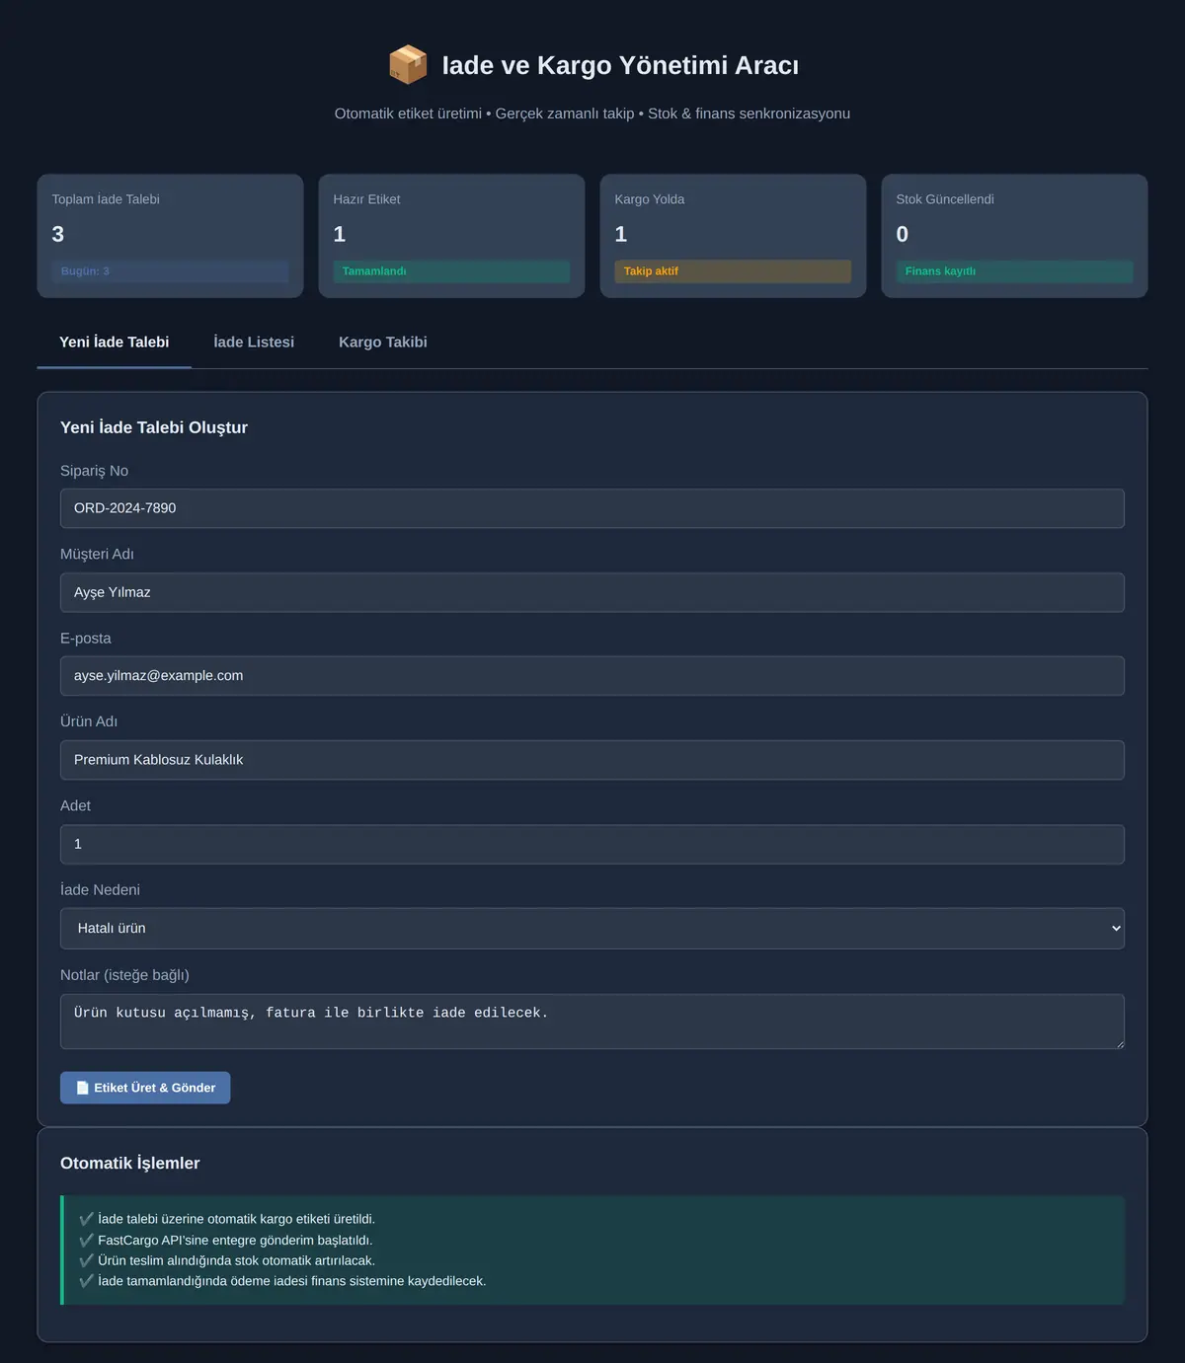The width and height of the screenshot is (1185, 1363).
Task: Focus the Müşteri Adı field
Action: point(592,592)
